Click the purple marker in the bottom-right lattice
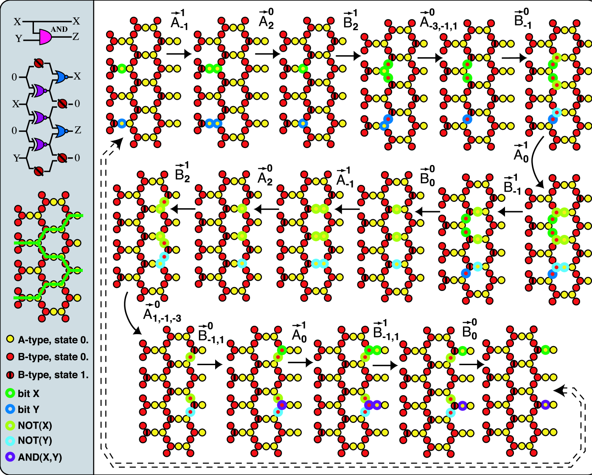 coord(545,405)
